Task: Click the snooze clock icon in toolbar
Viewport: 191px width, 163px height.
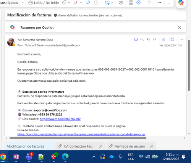Action: click(x=96, y=3)
